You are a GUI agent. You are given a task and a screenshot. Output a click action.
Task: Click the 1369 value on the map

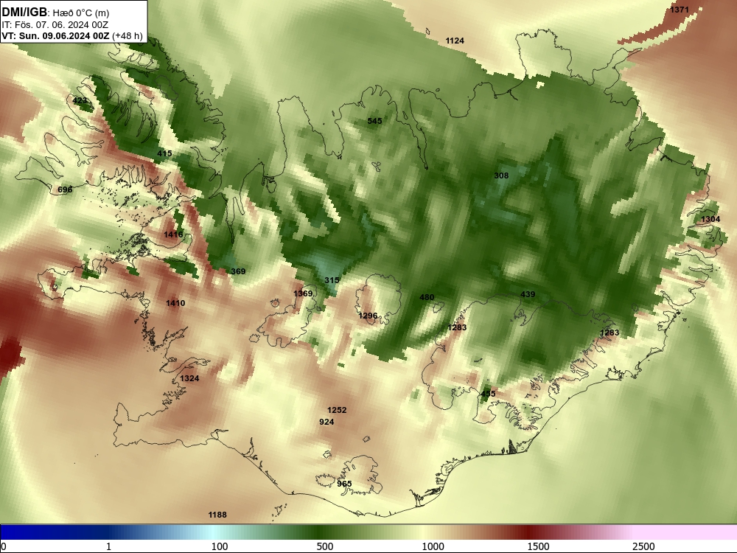click(303, 293)
